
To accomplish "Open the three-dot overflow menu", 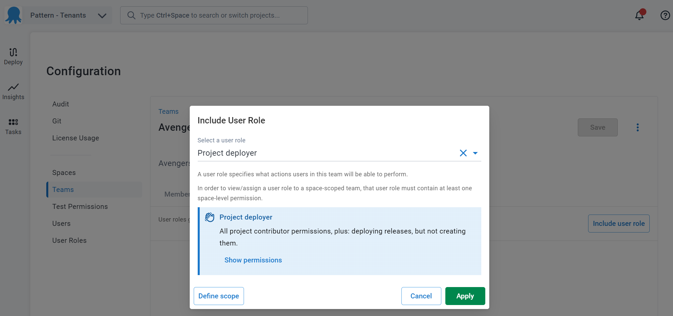I will pos(638,127).
